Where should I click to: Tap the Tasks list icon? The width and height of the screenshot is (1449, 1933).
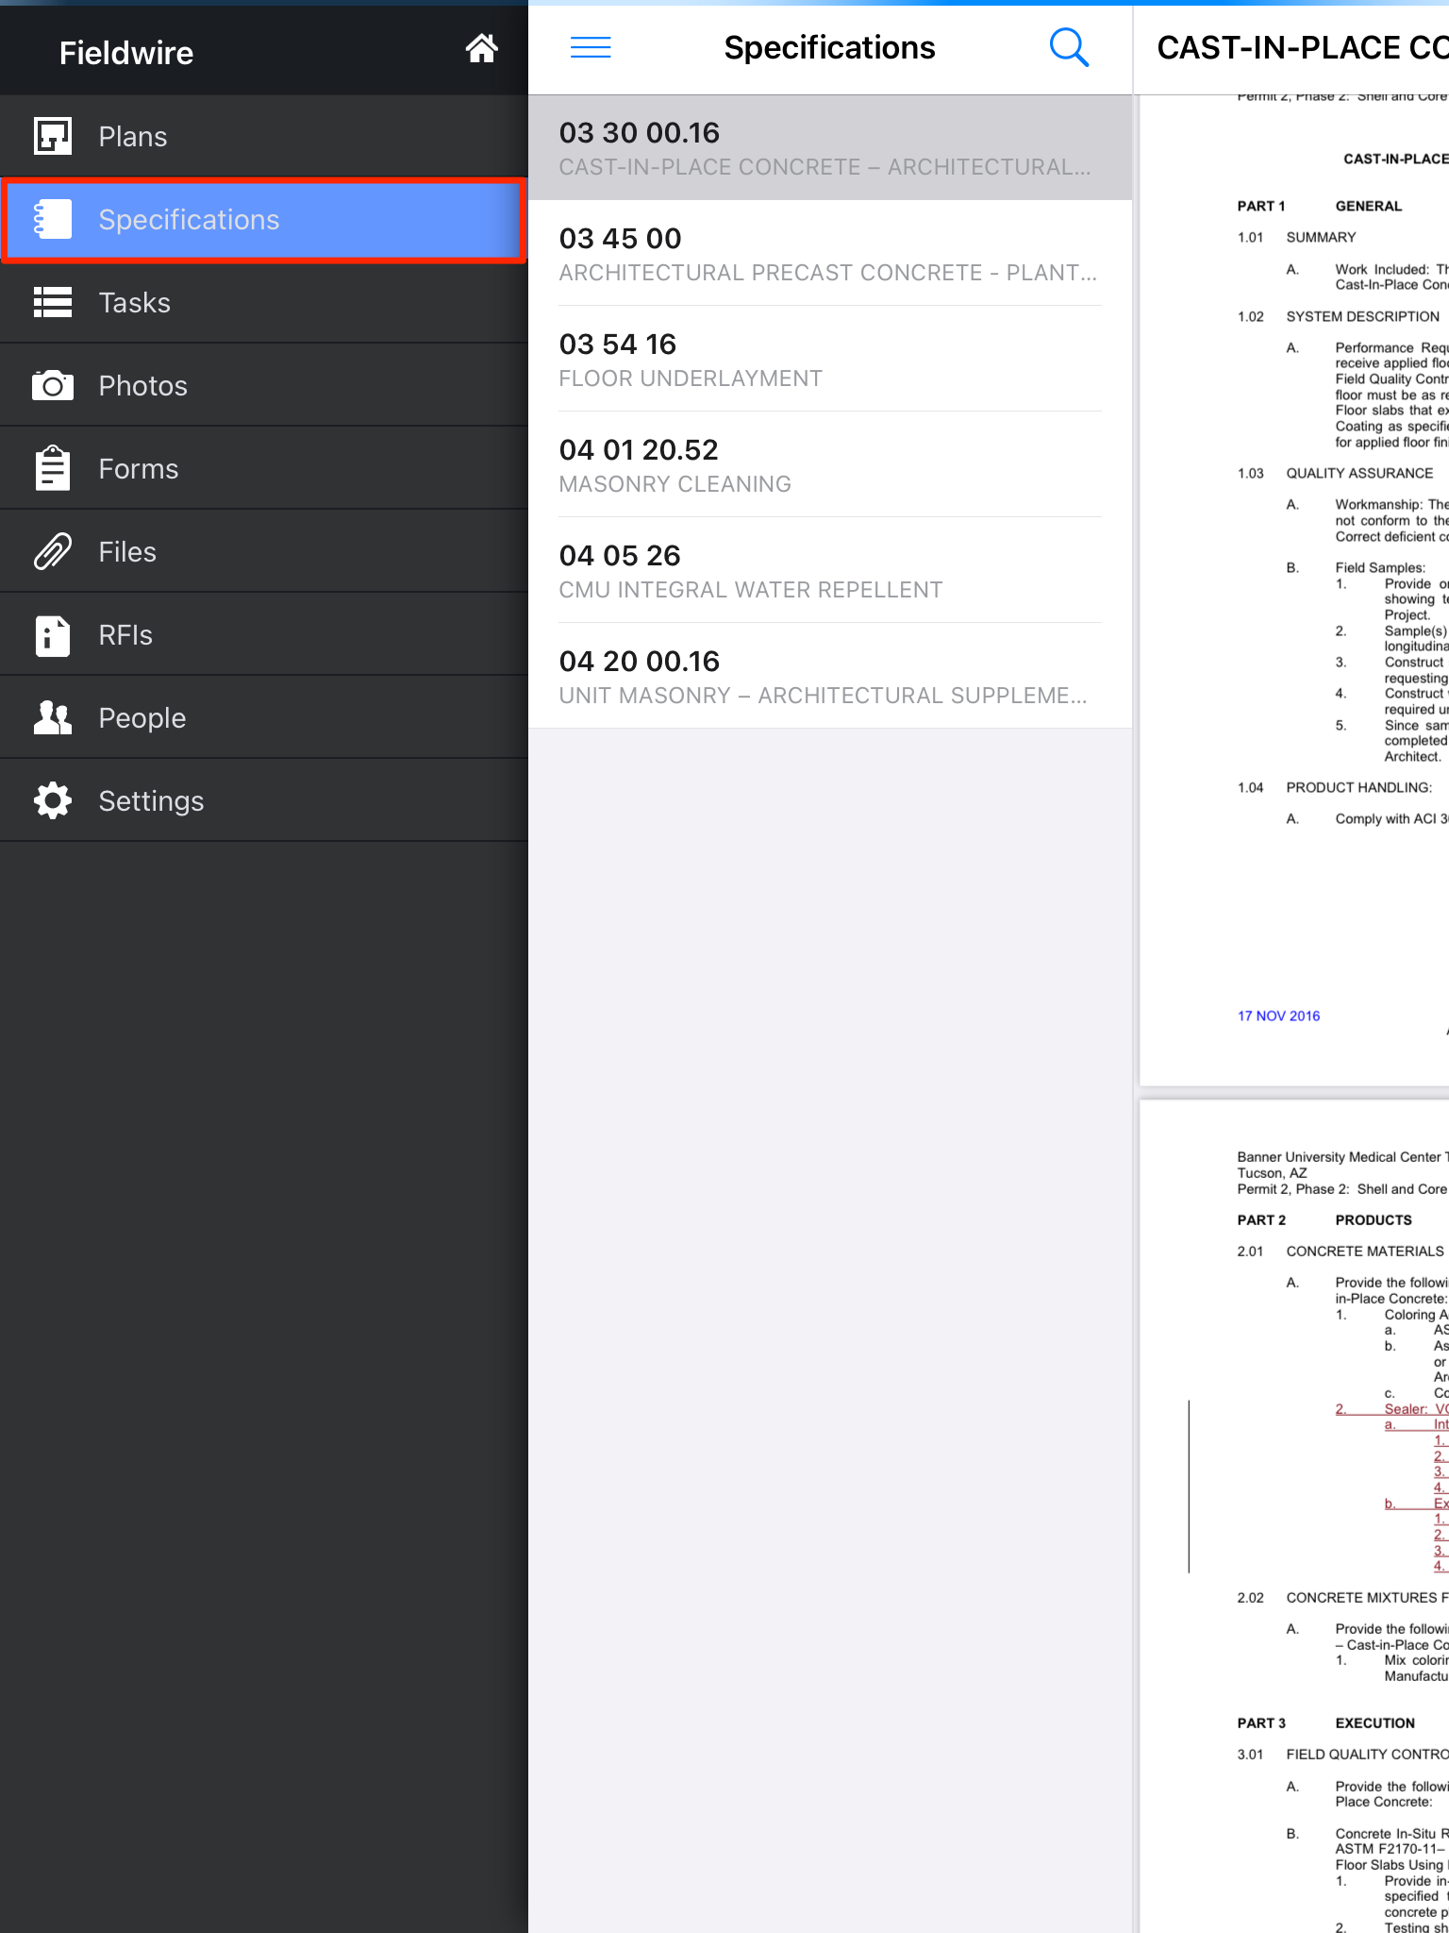(x=53, y=302)
